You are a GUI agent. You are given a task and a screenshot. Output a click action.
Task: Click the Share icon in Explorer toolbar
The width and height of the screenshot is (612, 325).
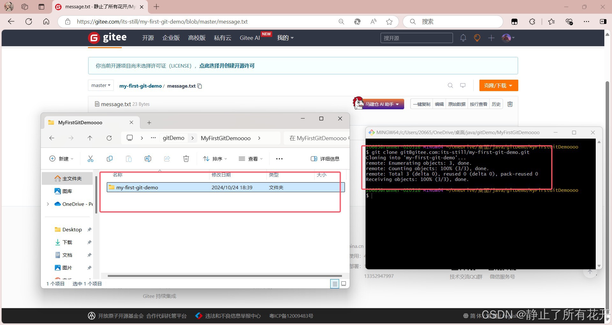pos(167,159)
